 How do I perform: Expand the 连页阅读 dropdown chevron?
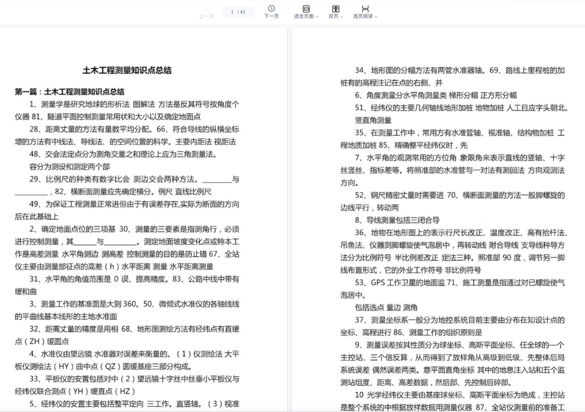(x=376, y=17)
